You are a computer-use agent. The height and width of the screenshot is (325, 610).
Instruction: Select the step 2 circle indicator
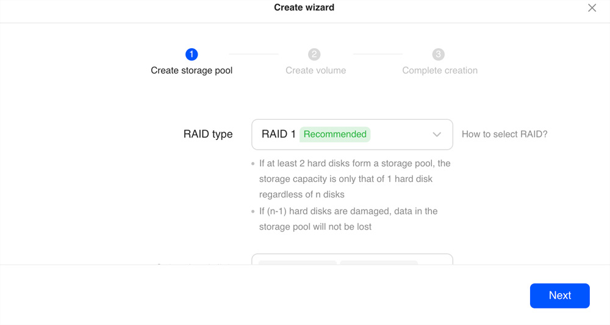click(314, 54)
